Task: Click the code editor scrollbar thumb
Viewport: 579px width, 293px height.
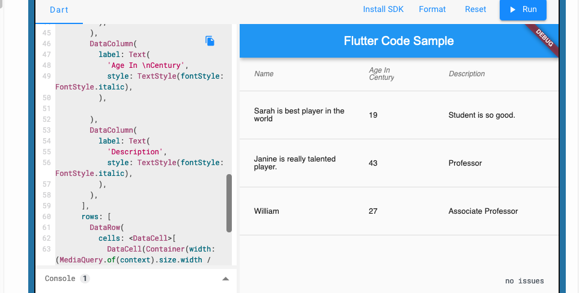Action: [x=229, y=204]
